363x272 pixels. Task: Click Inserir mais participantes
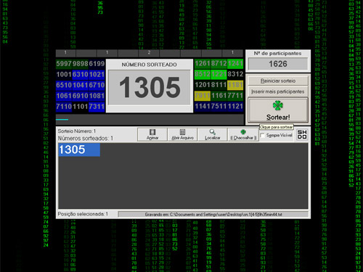coord(278,91)
